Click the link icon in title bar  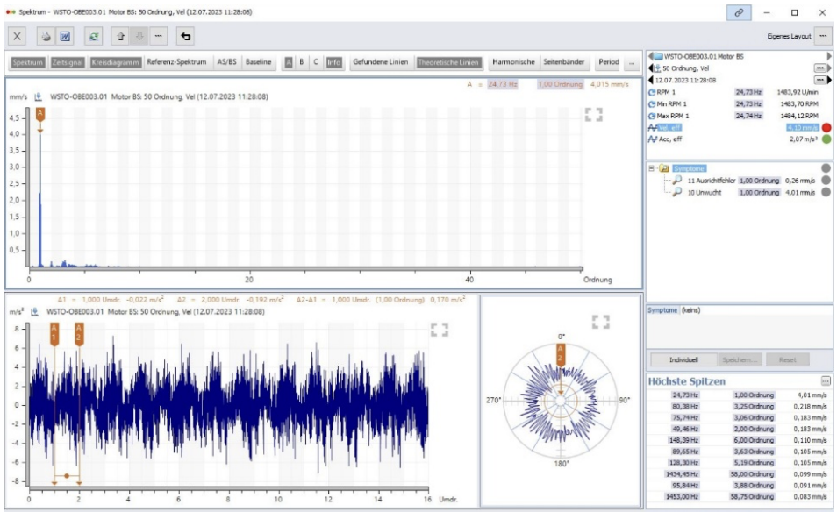(x=738, y=13)
